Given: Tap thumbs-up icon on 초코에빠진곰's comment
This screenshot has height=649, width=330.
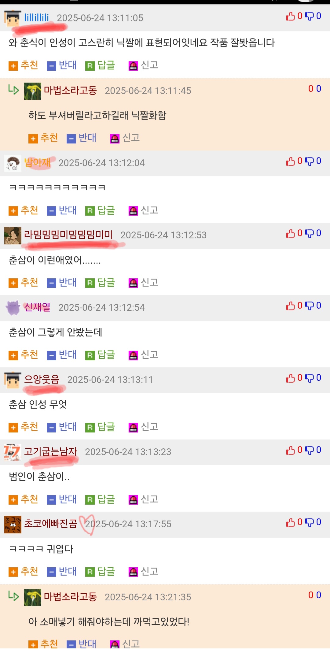Looking at the screenshot, I should point(291,523).
